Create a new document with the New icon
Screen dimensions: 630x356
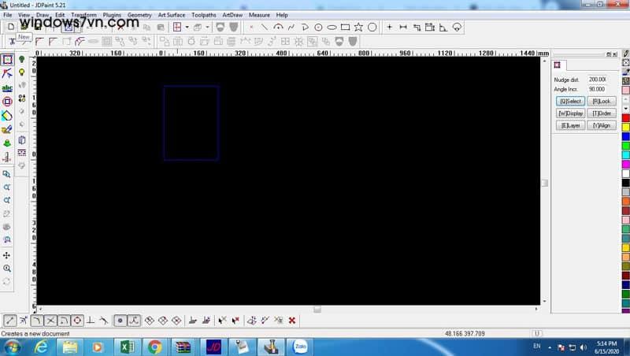click(11, 27)
